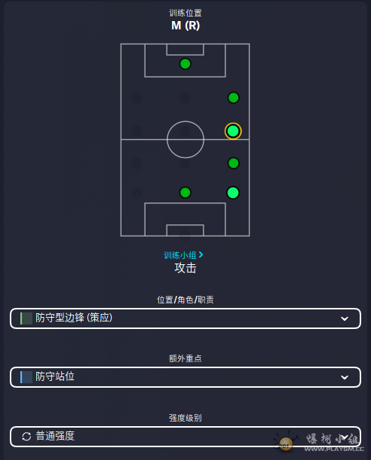Pick the dark dot inside centre circle
Viewport: 371px width, 460px height.
tap(185, 131)
